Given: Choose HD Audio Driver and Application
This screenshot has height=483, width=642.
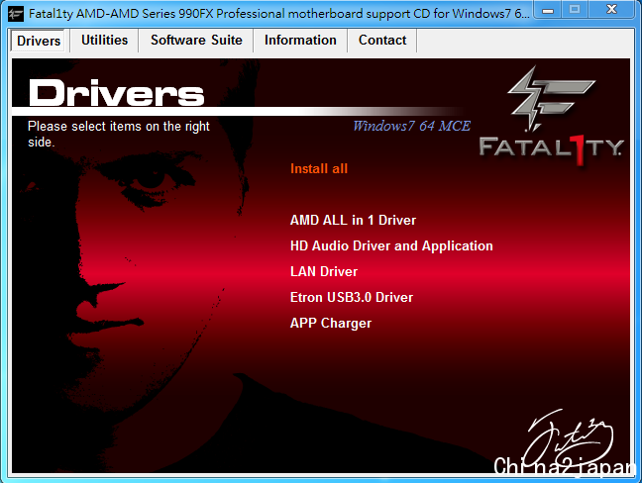Looking at the screenshot, I should pos(391,245).
